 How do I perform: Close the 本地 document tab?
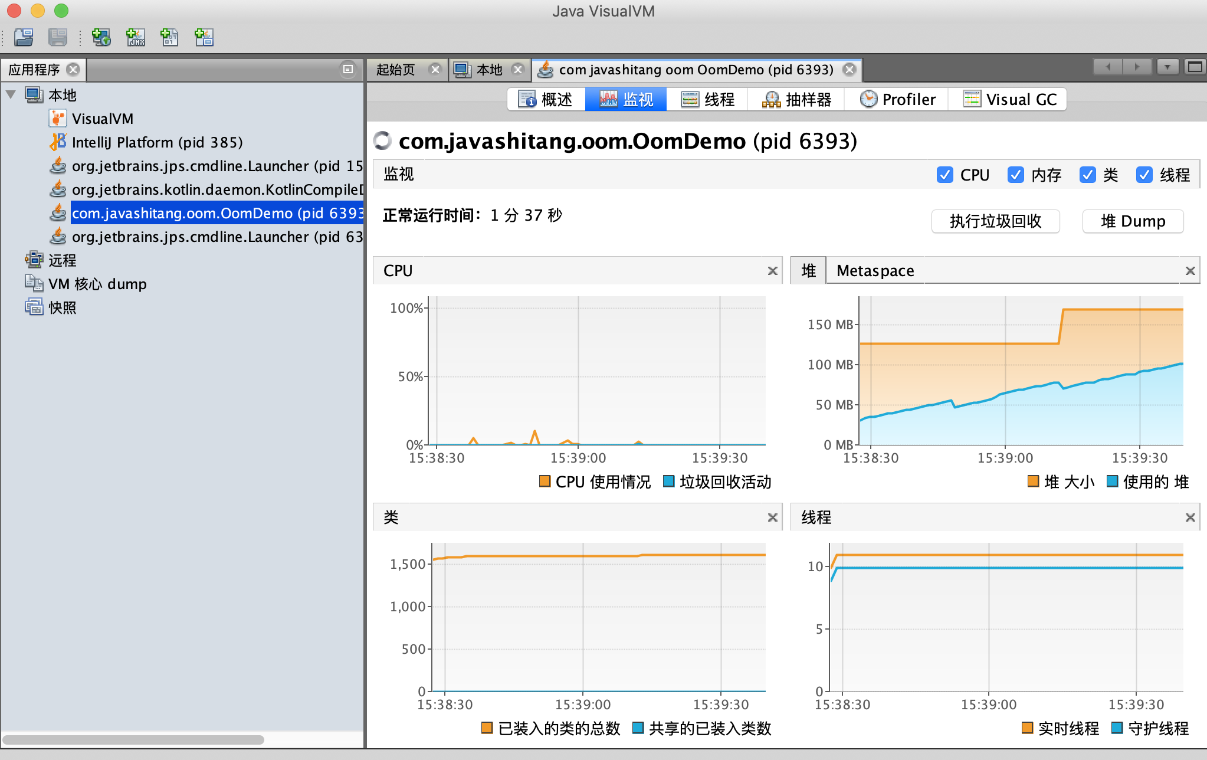(x=518, y=70)
